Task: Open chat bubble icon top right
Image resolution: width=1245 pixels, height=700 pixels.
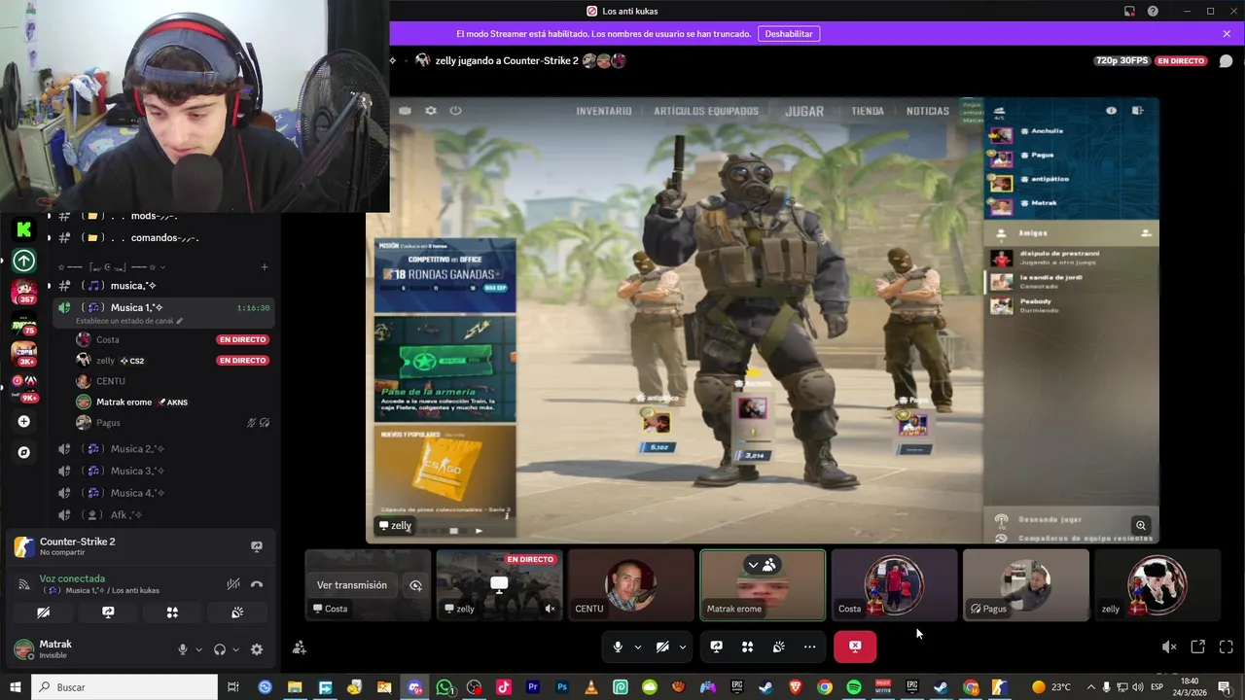Action: pyautogui.click(x=1227, y=60)
